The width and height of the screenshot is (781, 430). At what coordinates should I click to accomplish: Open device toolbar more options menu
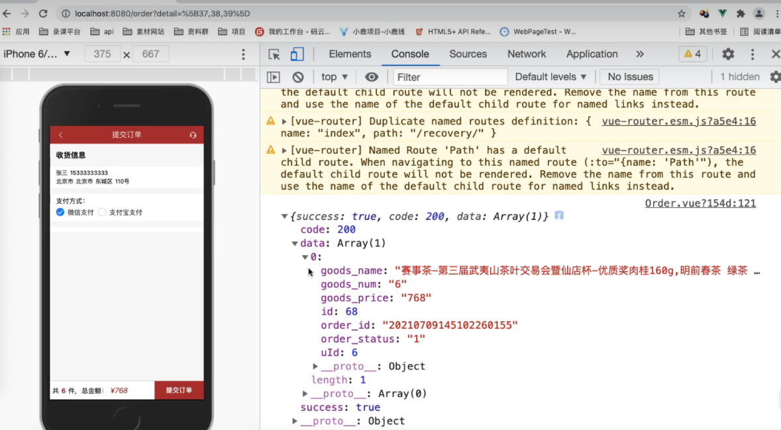click(x=244, y=54)
